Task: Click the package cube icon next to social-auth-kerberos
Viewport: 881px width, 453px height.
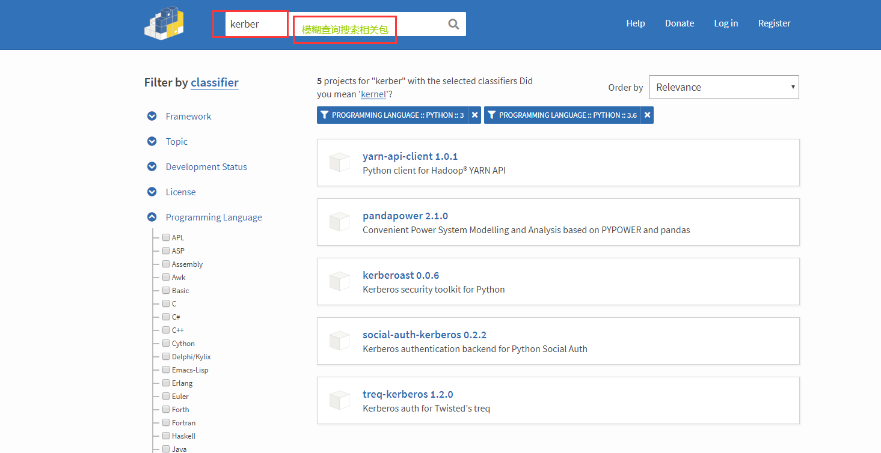Action: pyautogui.click(x=340, y=341)
